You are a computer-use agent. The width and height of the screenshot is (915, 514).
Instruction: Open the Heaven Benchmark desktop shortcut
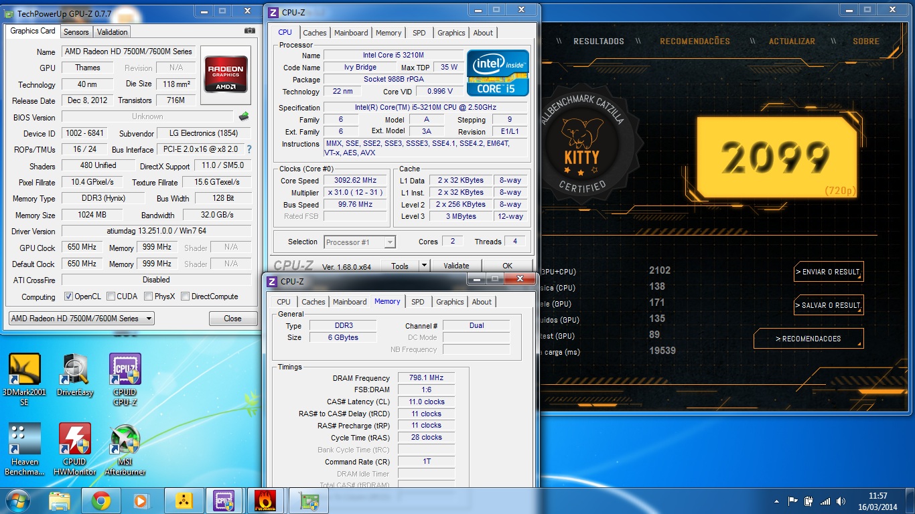tap(25, 449)
